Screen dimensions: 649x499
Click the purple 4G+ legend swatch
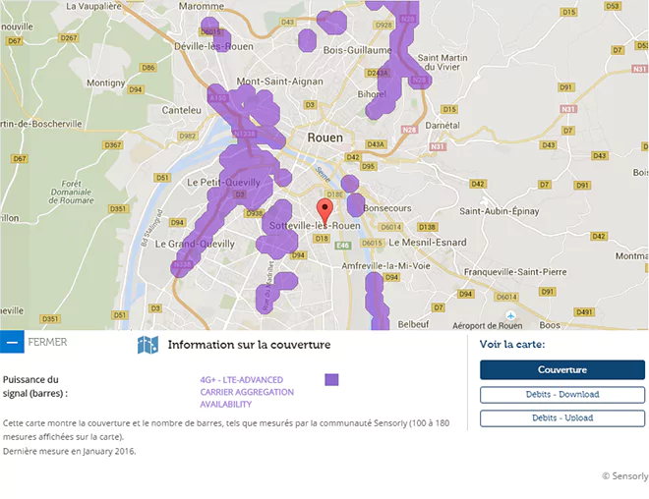[331, 380]
